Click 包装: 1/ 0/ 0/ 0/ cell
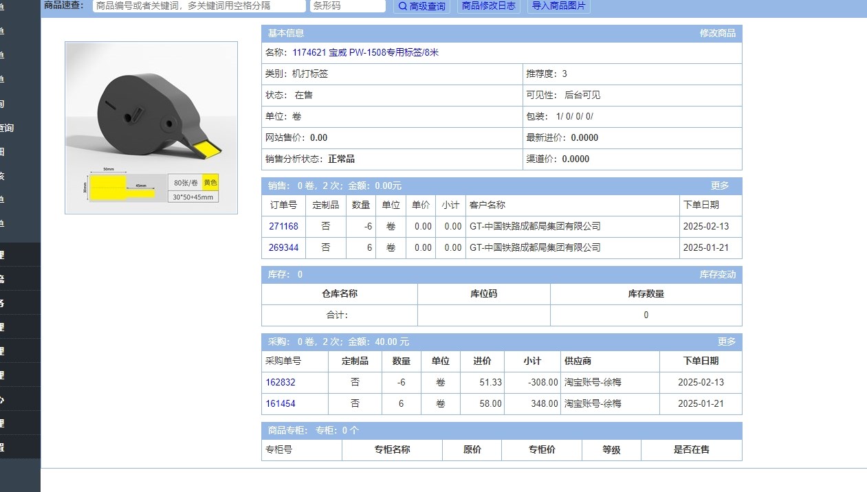 [632, 116]
